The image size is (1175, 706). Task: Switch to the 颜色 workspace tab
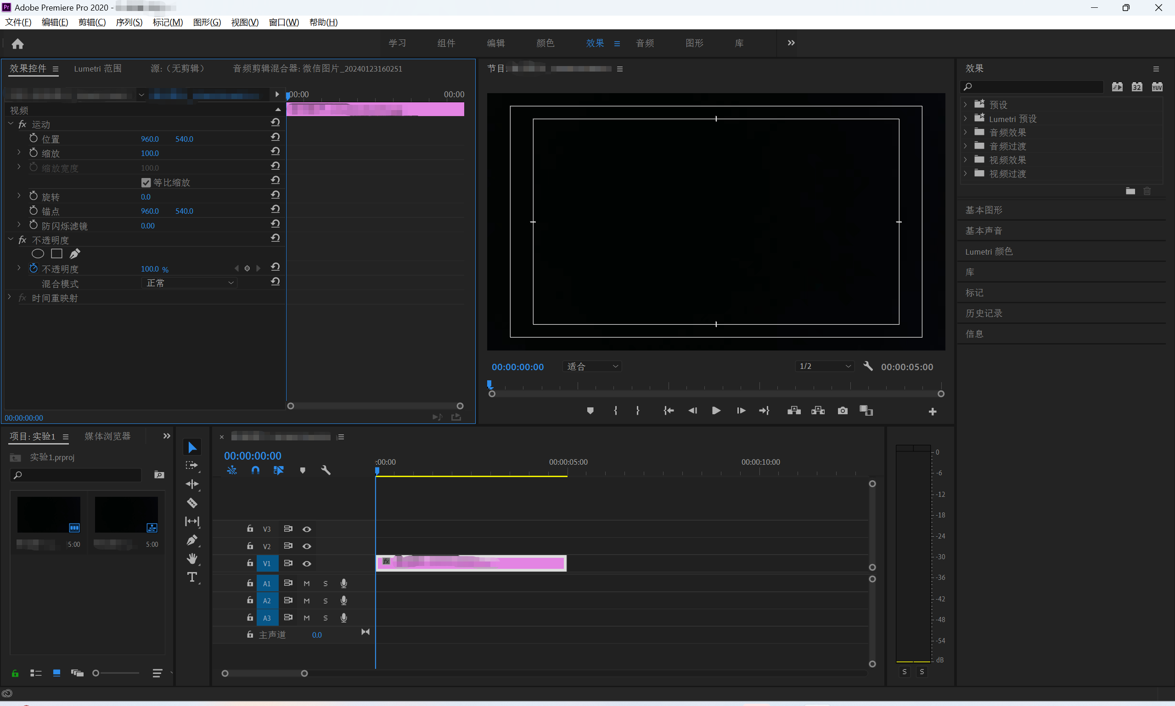[x=545, y=43]
